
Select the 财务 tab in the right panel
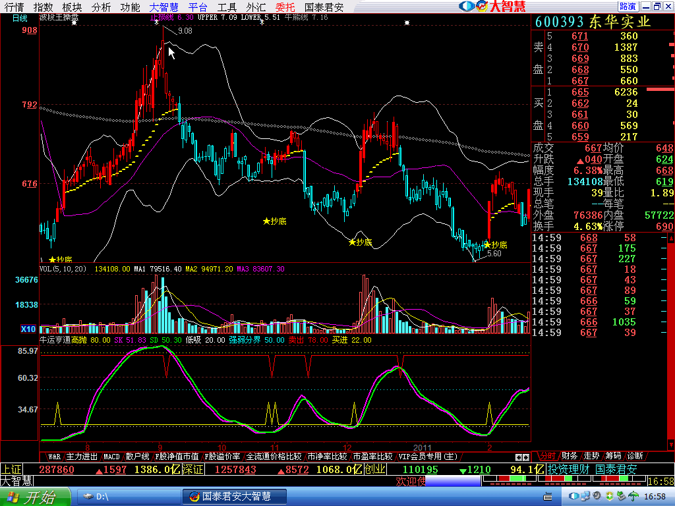pos(569,456)
